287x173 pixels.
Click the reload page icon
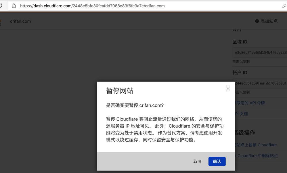(x=1, y=6)
